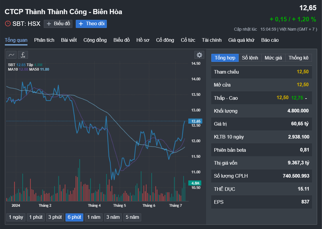Image resolution: width=322 pixels, height=229 pixels.
Task: Open the Cộng đồng tab
Action: click(x=95, y=40)
